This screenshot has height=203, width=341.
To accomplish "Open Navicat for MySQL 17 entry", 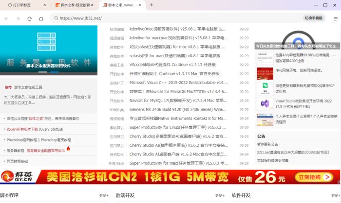I will click(x=178, y=101).
